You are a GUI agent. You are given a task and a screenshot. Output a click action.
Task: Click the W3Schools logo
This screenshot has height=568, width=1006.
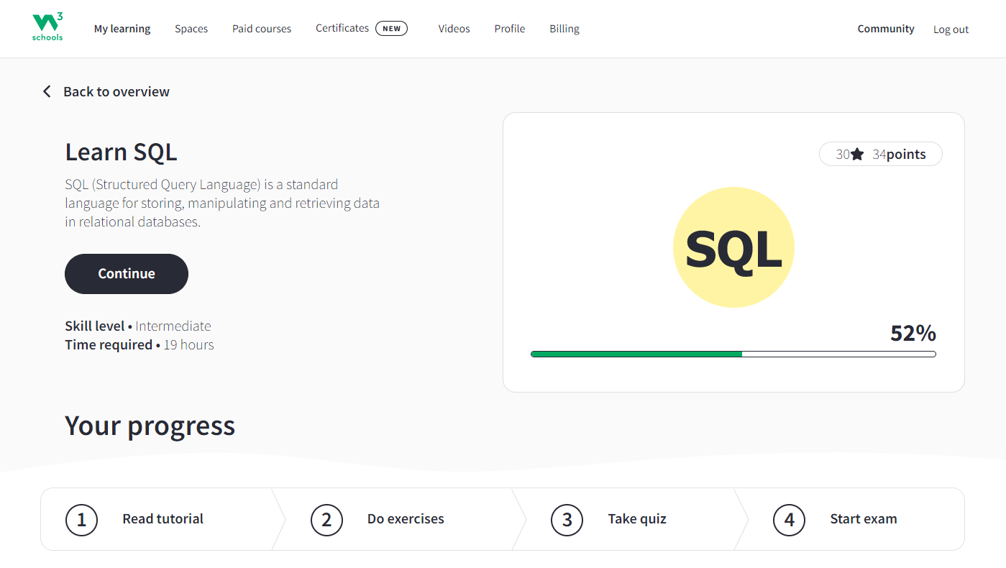pyautogui.click(x=48, y=27)
